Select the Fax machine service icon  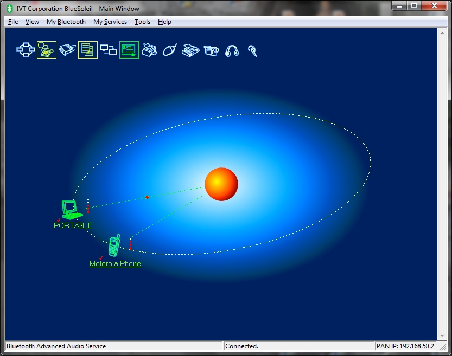pyautogui.click(x=190, y=50)
